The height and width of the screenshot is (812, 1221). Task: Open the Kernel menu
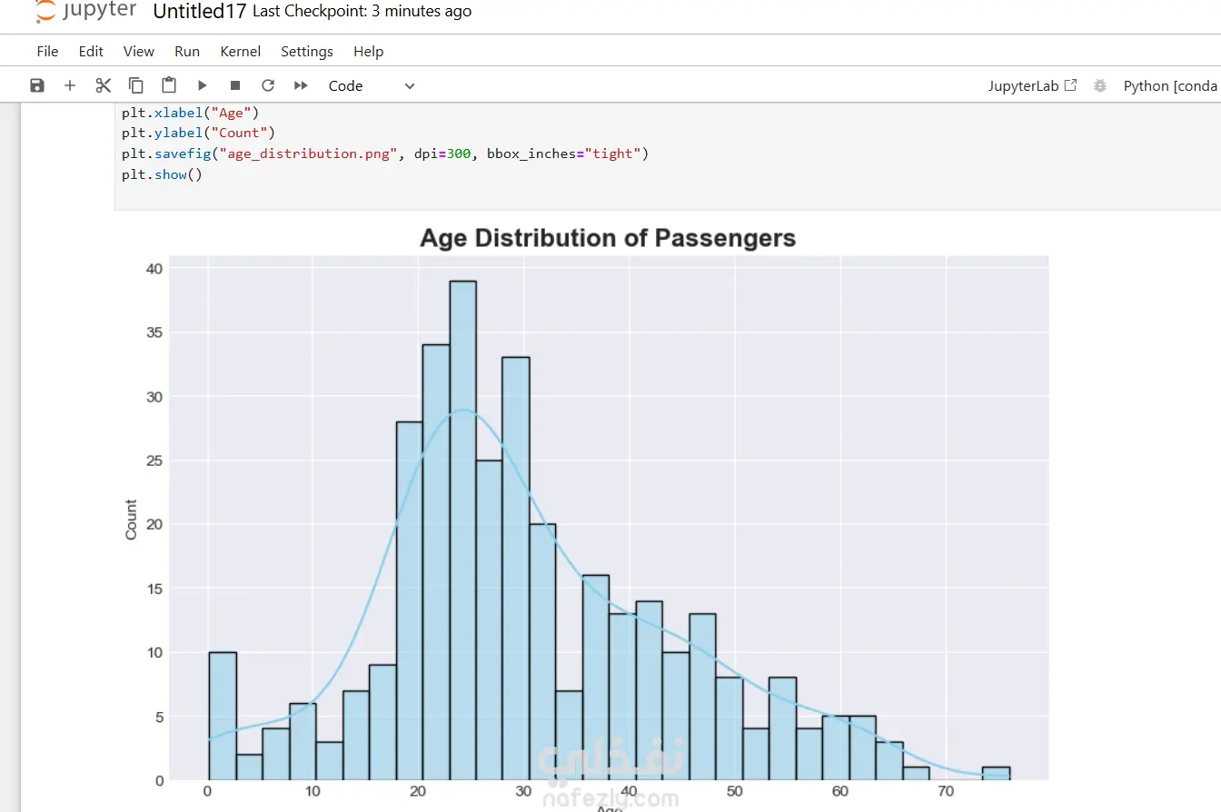[x=240, y=52]
